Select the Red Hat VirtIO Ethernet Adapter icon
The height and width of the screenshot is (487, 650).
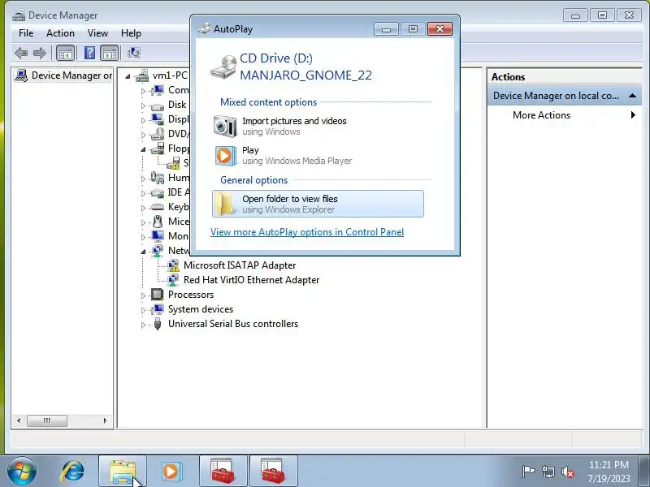(173, 280)
